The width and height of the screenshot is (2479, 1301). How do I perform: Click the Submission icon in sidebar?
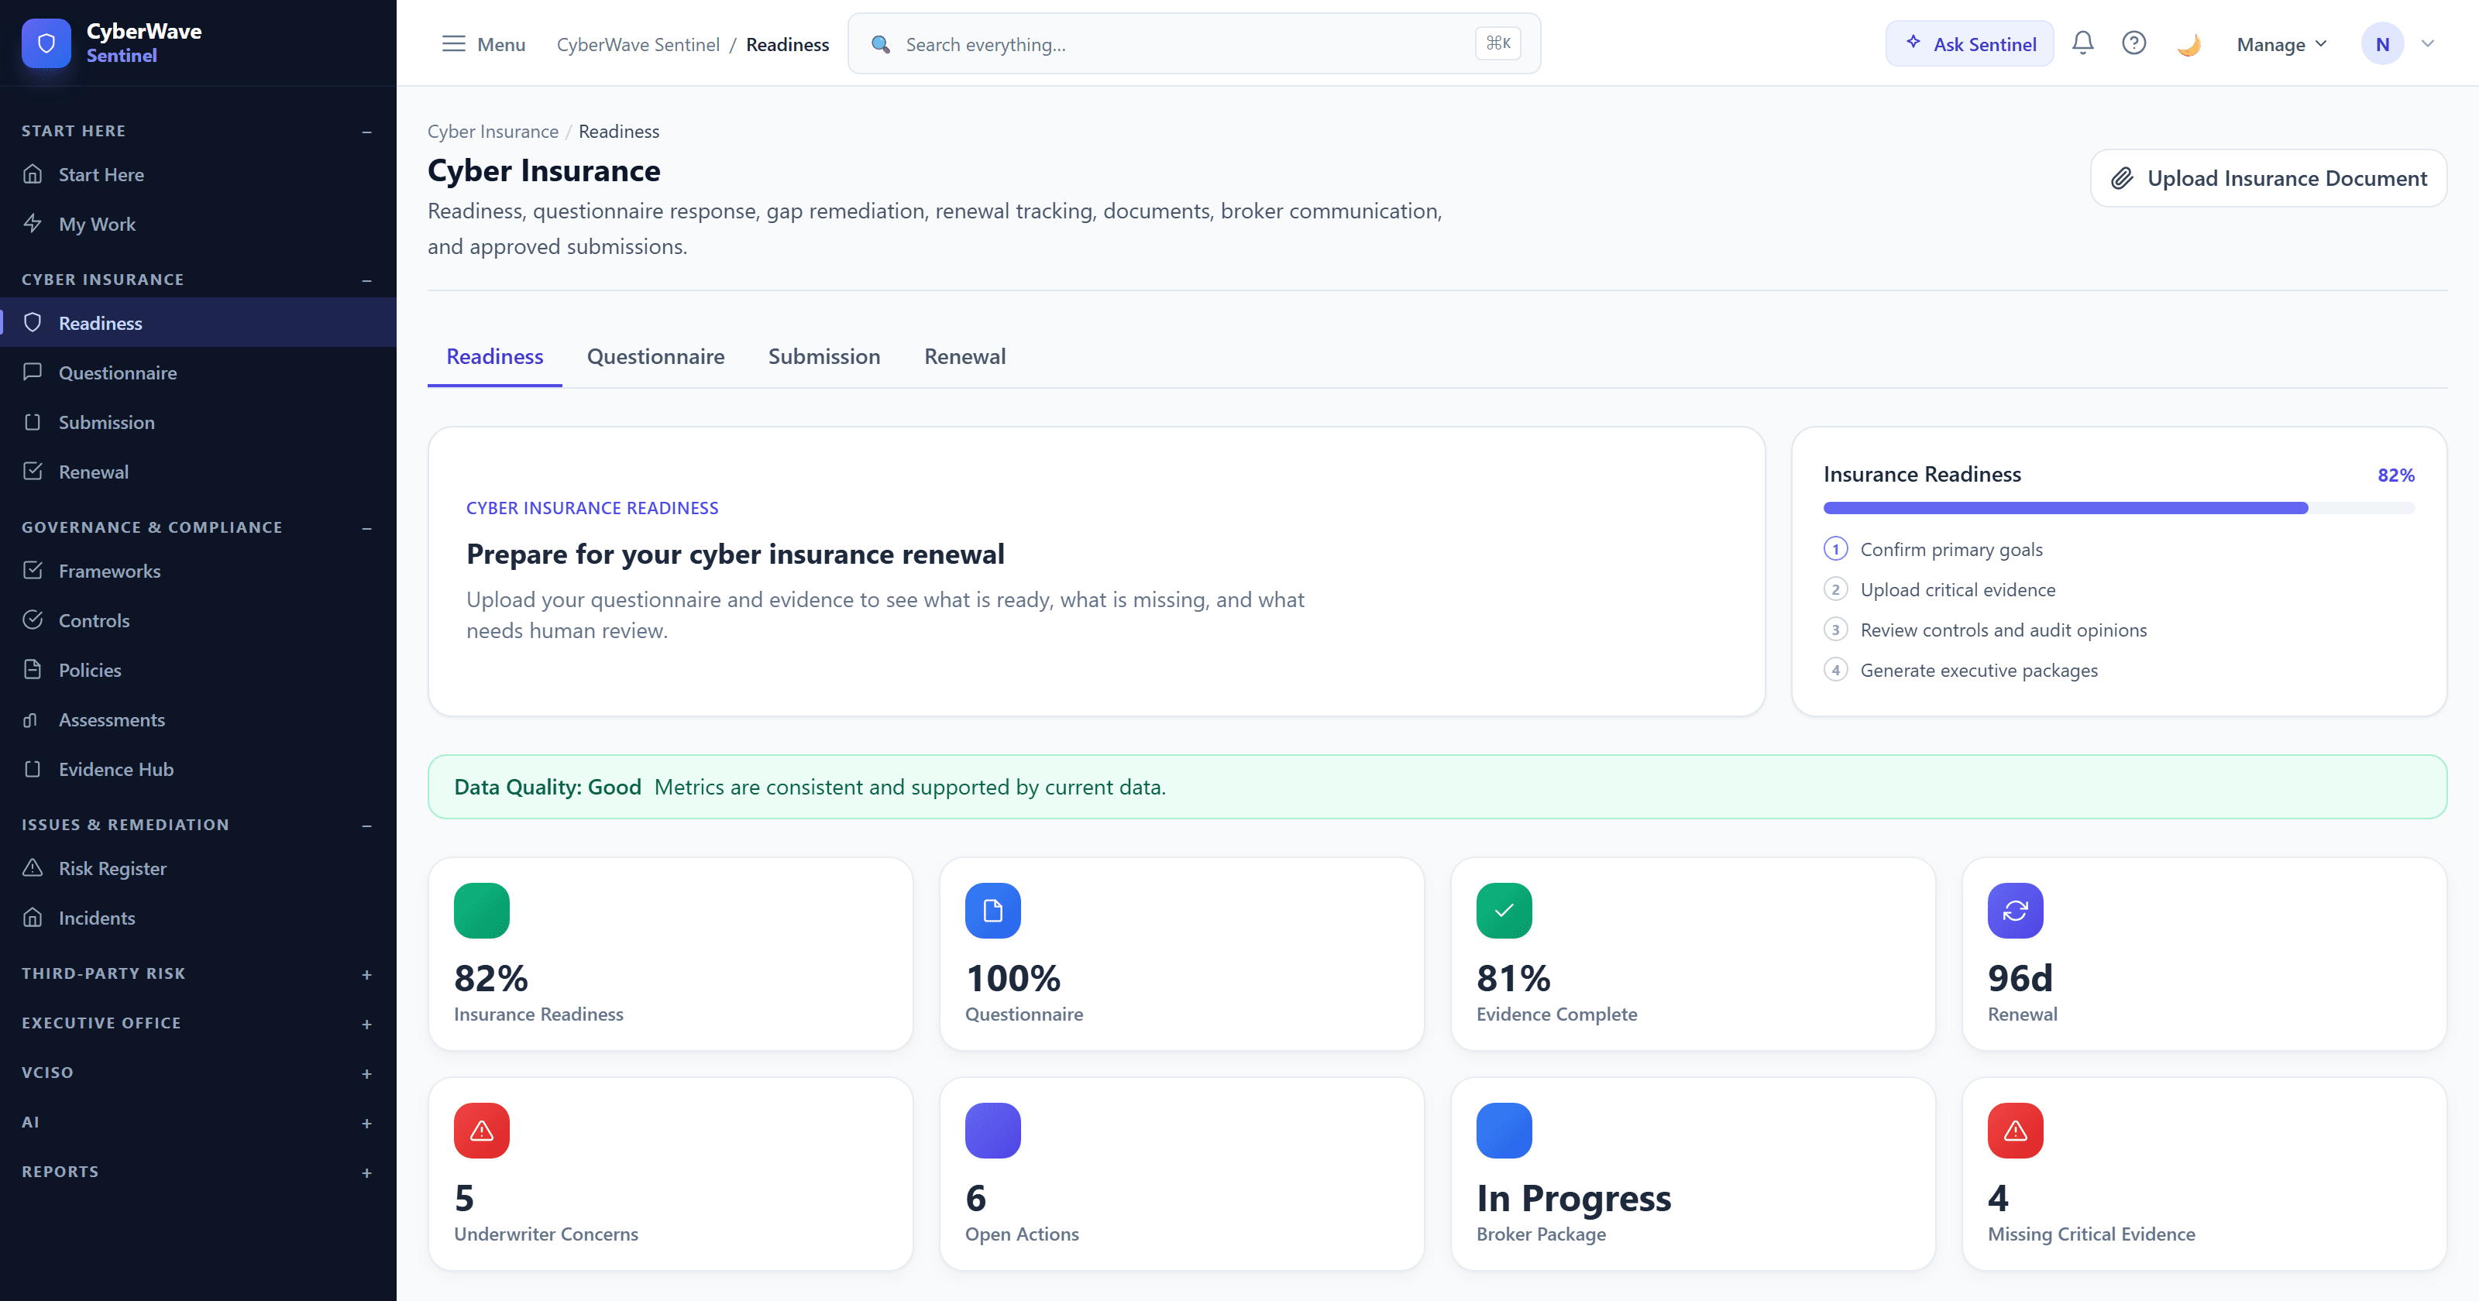click(33, 421)
